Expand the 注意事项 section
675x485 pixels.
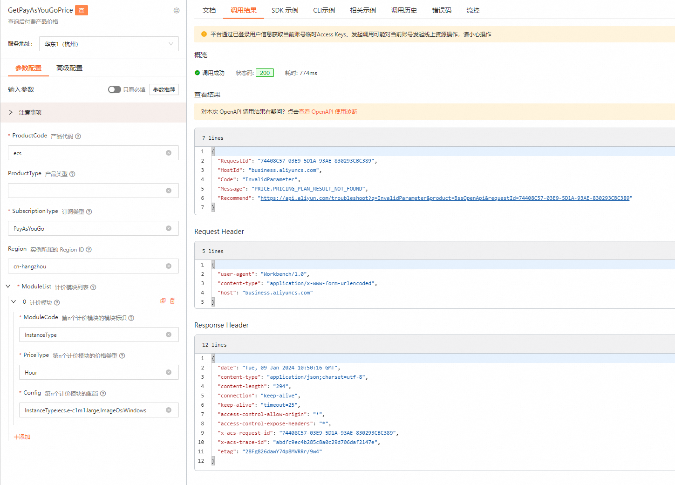pos(11,112)
